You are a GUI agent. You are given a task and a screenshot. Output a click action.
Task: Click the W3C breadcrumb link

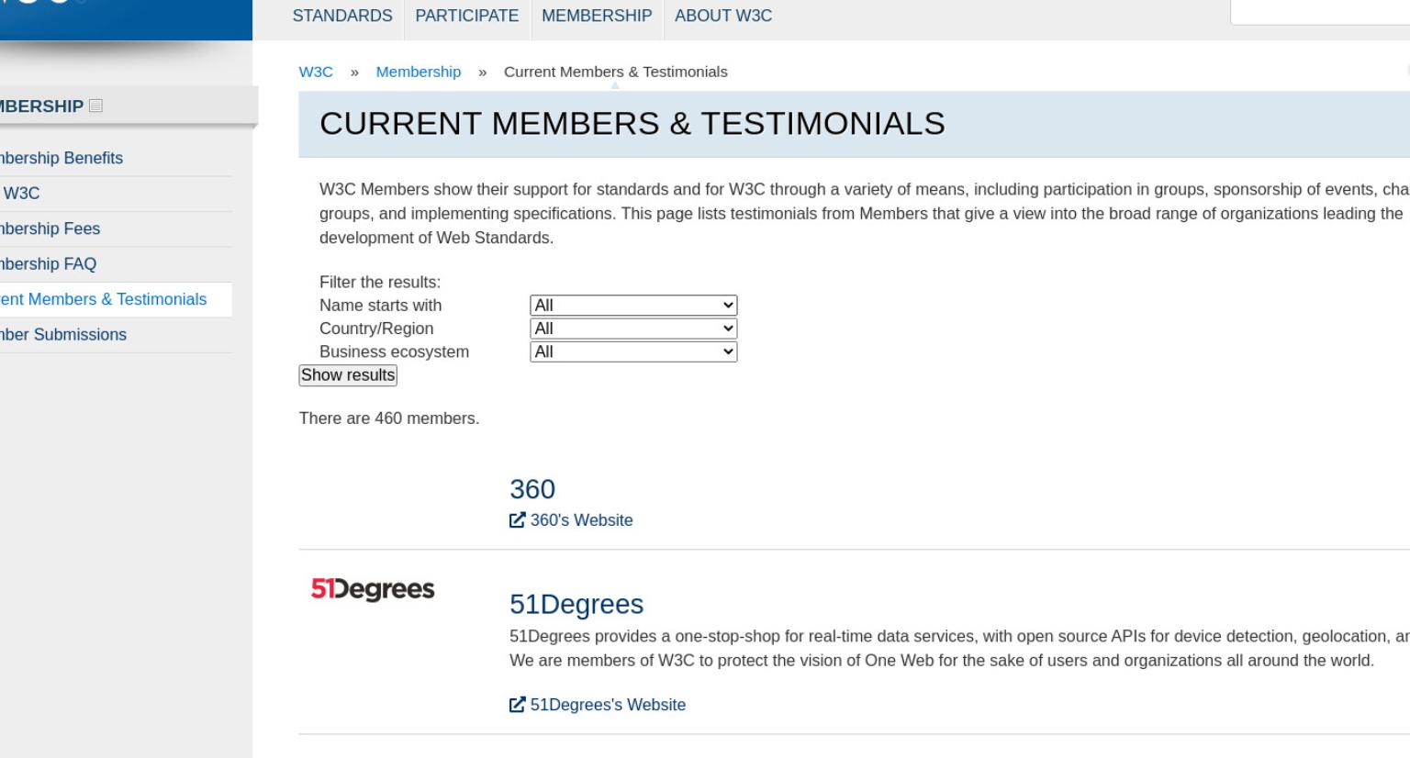click(316, 72)
